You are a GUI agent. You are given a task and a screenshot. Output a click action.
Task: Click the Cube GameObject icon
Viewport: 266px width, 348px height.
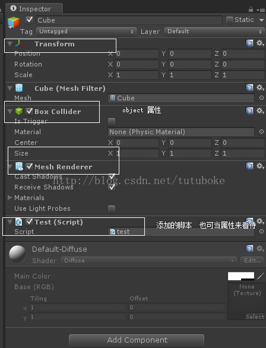[x=14, y=23]
